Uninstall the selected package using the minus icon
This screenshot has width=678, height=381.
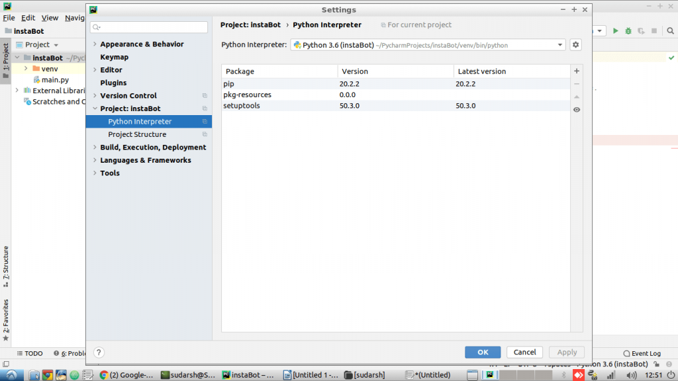click(576, 83)
